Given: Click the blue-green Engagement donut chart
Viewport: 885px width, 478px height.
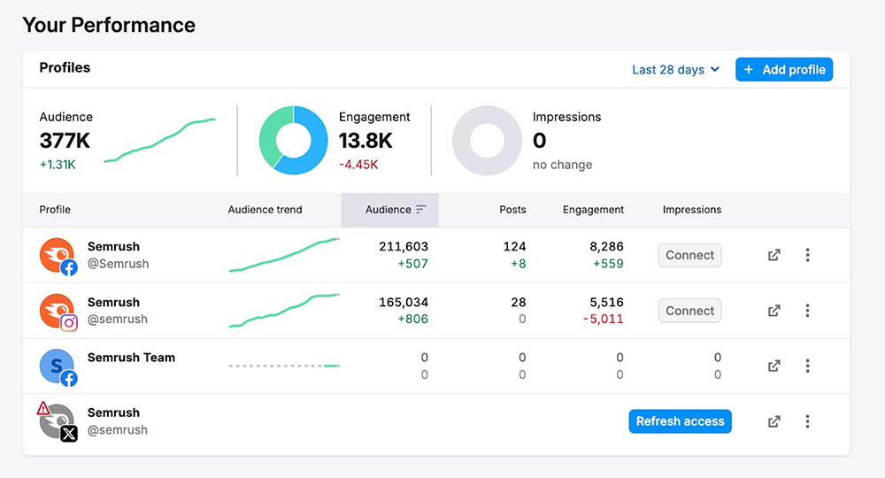Looking at the screenshot, I should 293,141.
